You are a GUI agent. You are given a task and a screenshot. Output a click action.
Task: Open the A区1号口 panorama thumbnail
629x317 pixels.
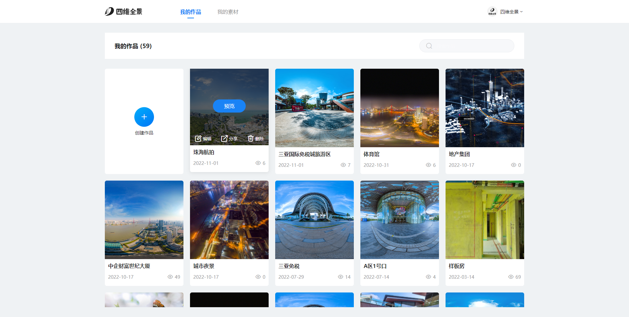point(399,220)
